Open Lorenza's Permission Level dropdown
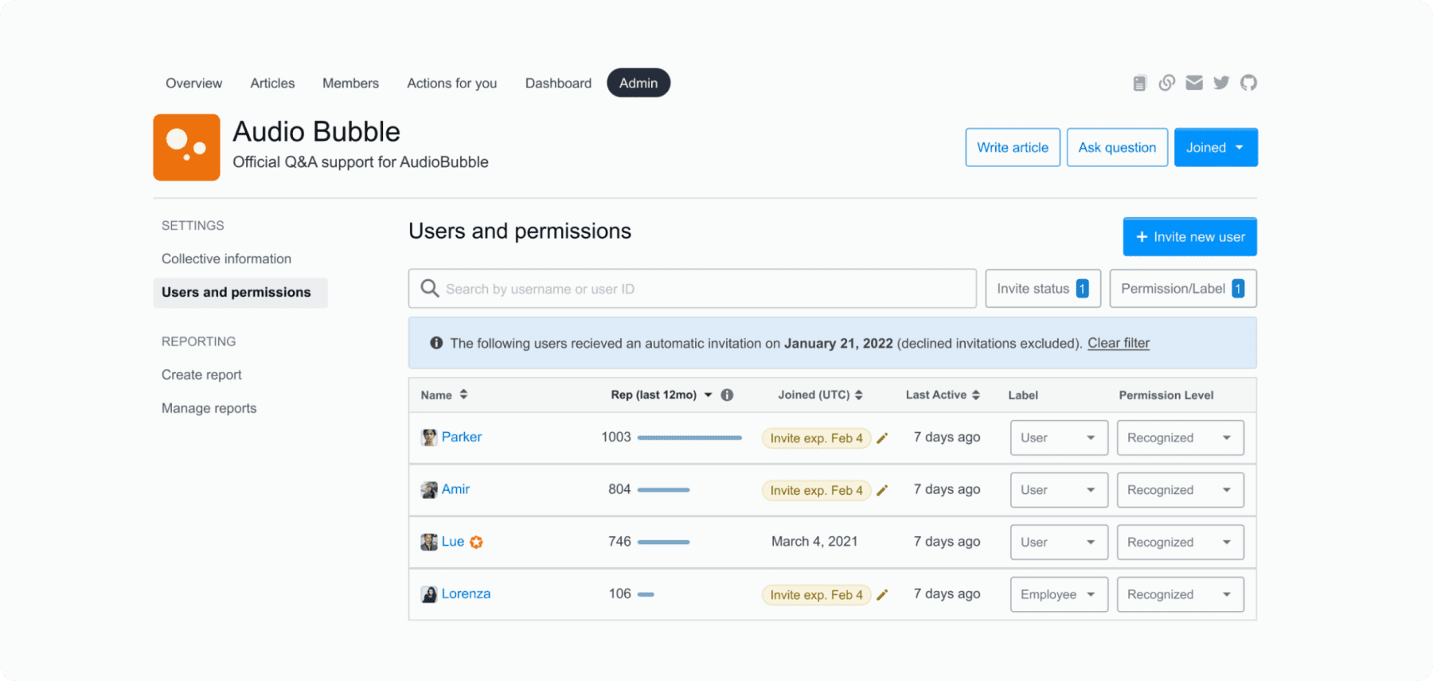This screenshot has width=1433, height=681. [1180, 594]
